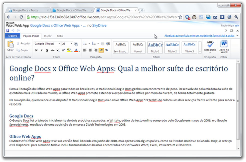246x162 pixels.
Task: Open document in Word via Abrir no Word
Action: [x=224, y=46]
